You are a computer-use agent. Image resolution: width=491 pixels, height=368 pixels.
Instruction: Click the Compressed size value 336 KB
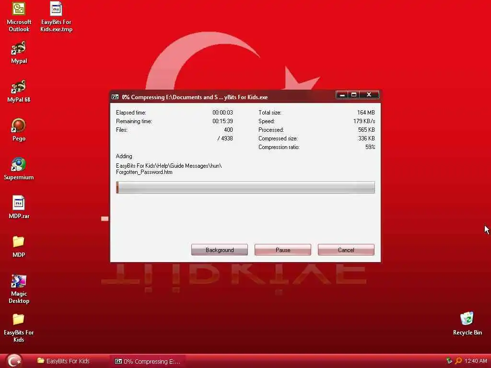click(x=366, y=138)
